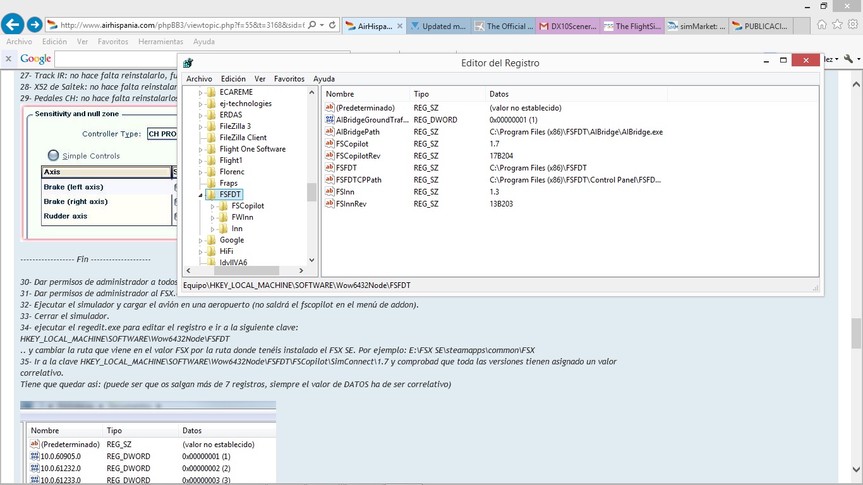Screen dimensions: 863x485
Task: Expand the Florenc registry key
Action: tap(201, 172)
